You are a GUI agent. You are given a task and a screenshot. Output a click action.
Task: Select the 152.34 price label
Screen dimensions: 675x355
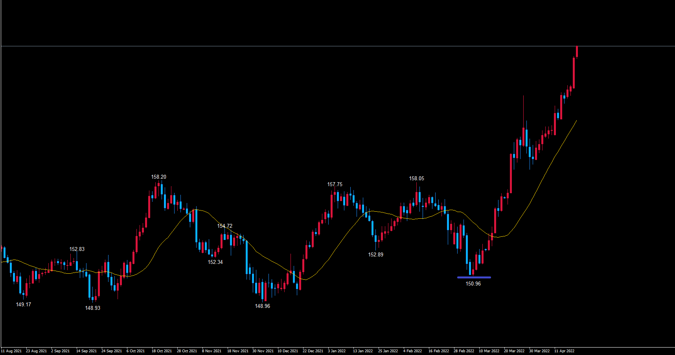(215, 262)
